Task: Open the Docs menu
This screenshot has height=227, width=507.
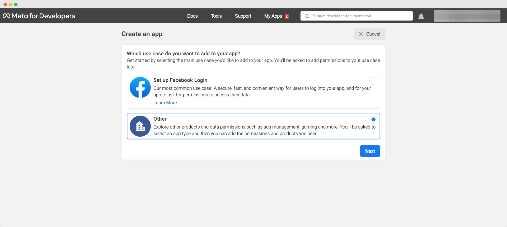Action: tap(193, 16)
